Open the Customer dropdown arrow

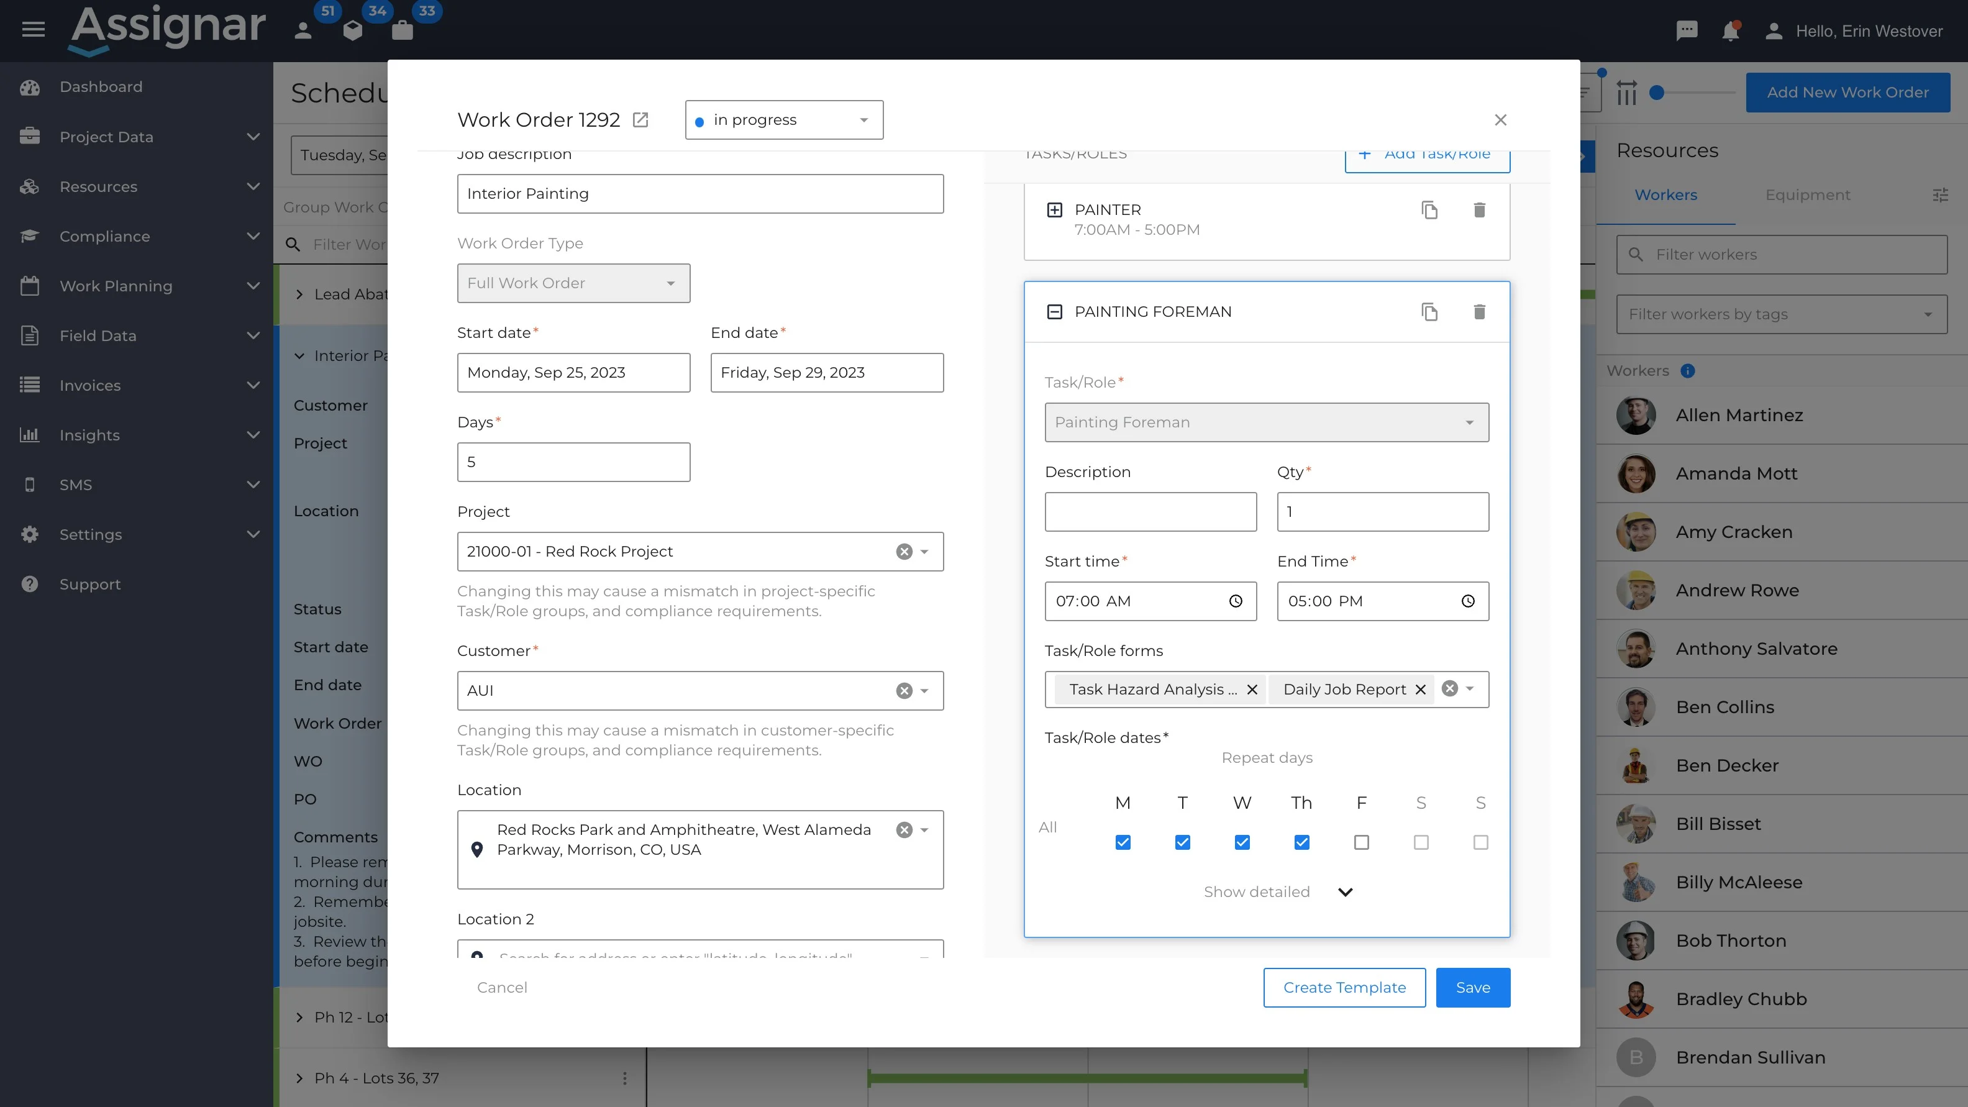click(x=924, y=691)
